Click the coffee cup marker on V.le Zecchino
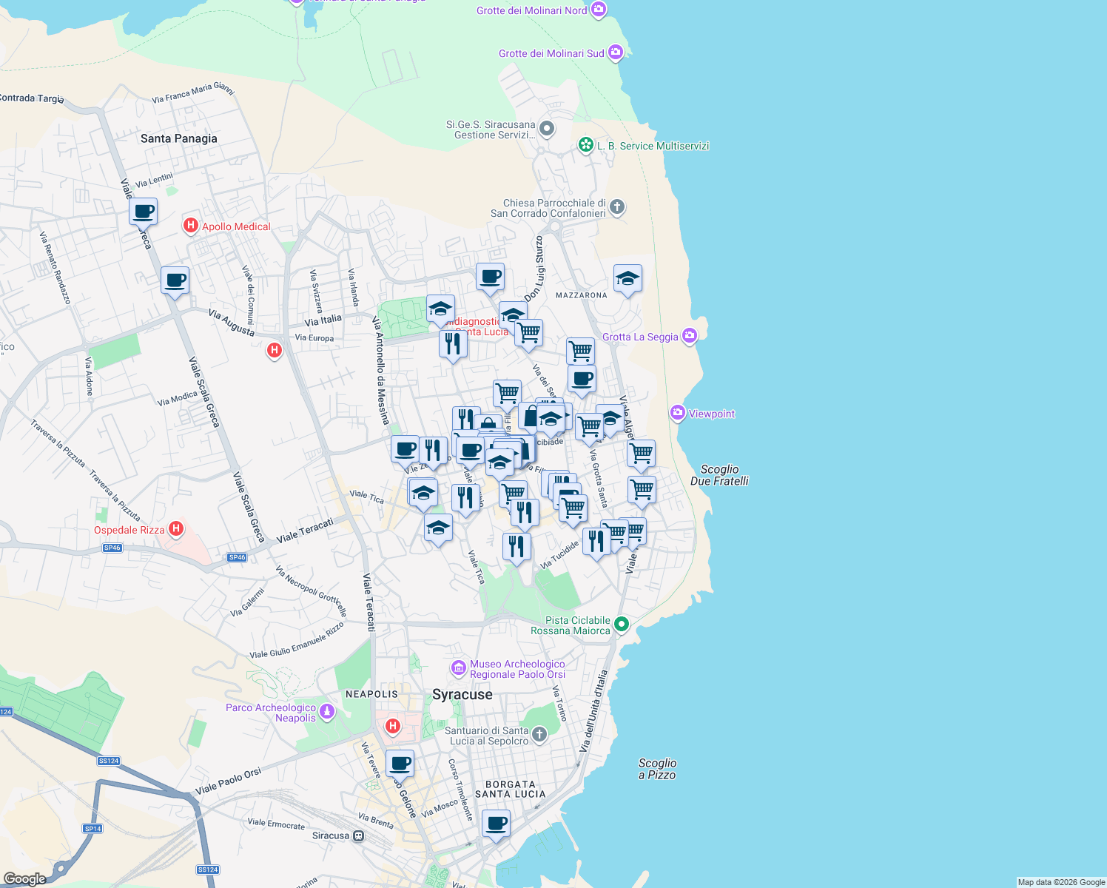This screenshot has height=888, width=1107. tap(405, 448)
